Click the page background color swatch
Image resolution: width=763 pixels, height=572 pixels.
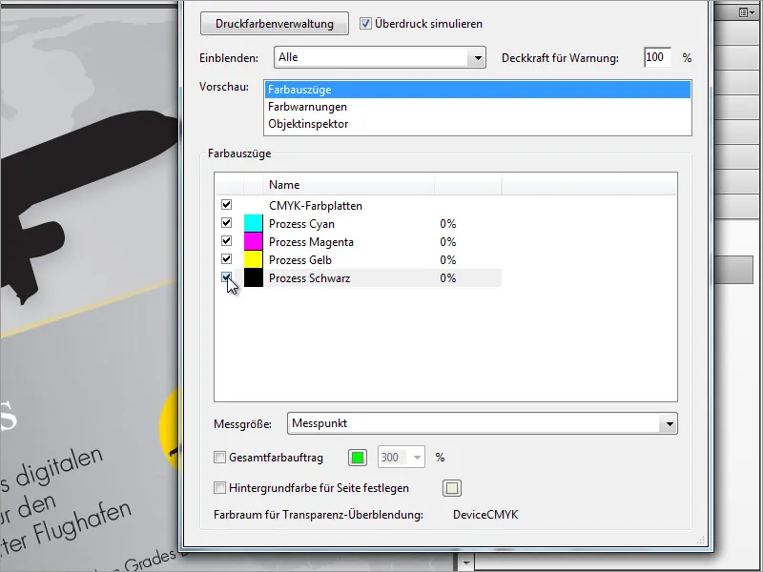tap(452, 488)
